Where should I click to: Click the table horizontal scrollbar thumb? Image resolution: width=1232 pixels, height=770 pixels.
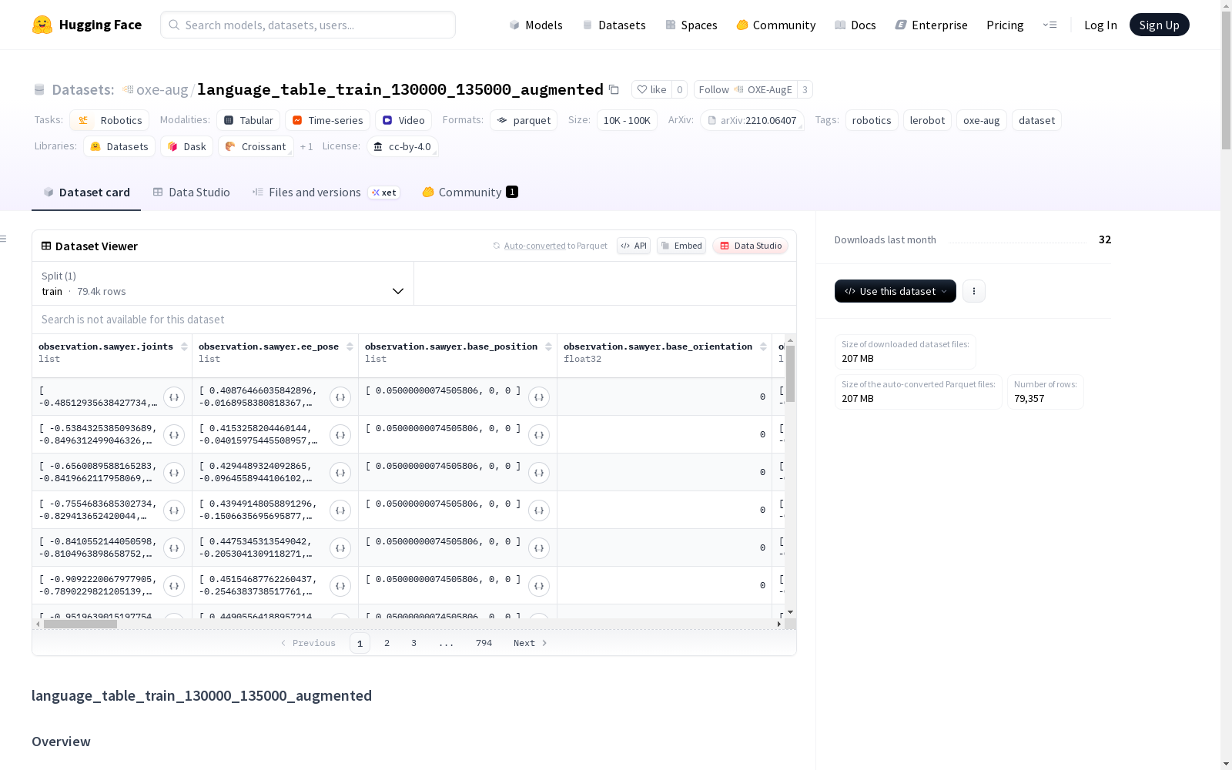tap(80, 624)
